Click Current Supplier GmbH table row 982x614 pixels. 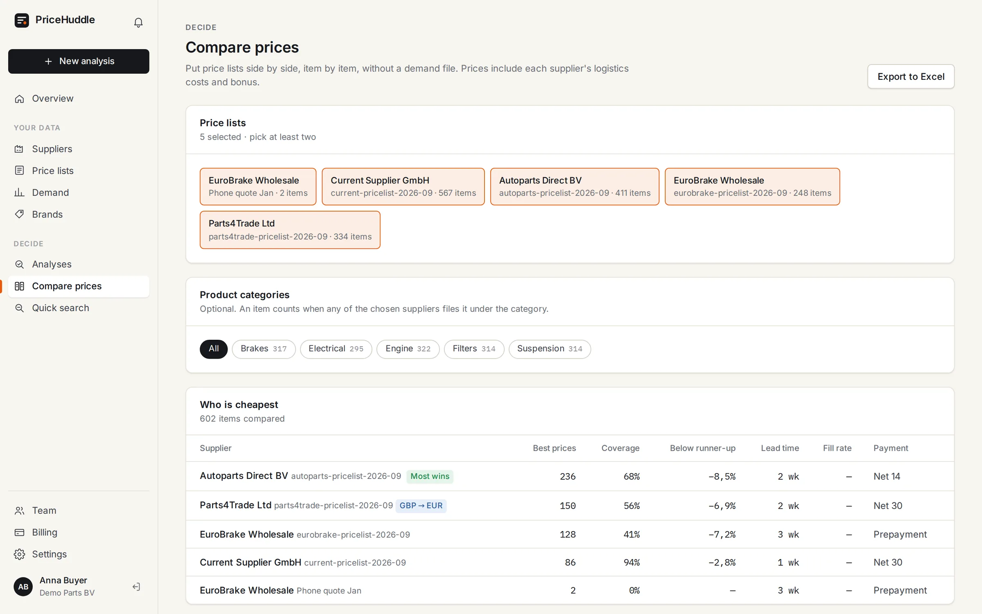point(570,562)
